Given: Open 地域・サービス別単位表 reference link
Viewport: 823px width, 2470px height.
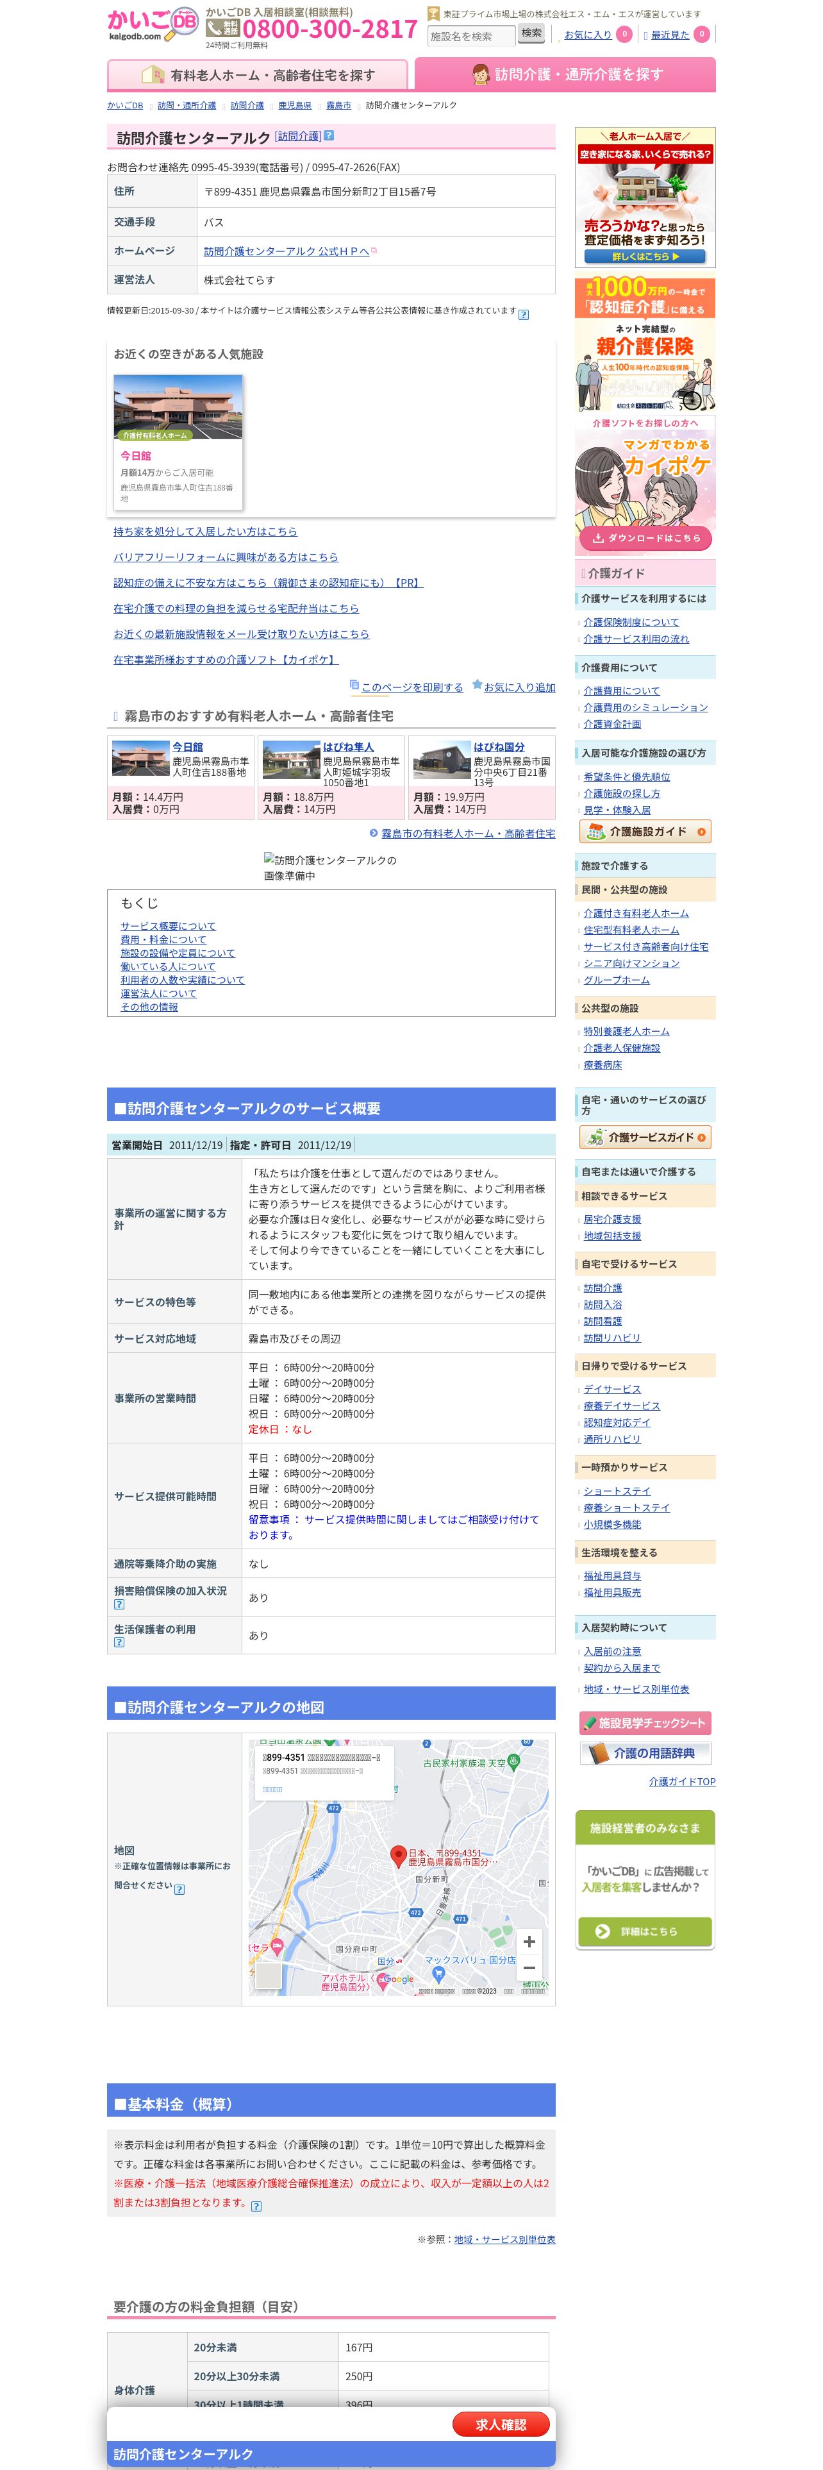Looking at the screenshot, I should coord(505,2240).
